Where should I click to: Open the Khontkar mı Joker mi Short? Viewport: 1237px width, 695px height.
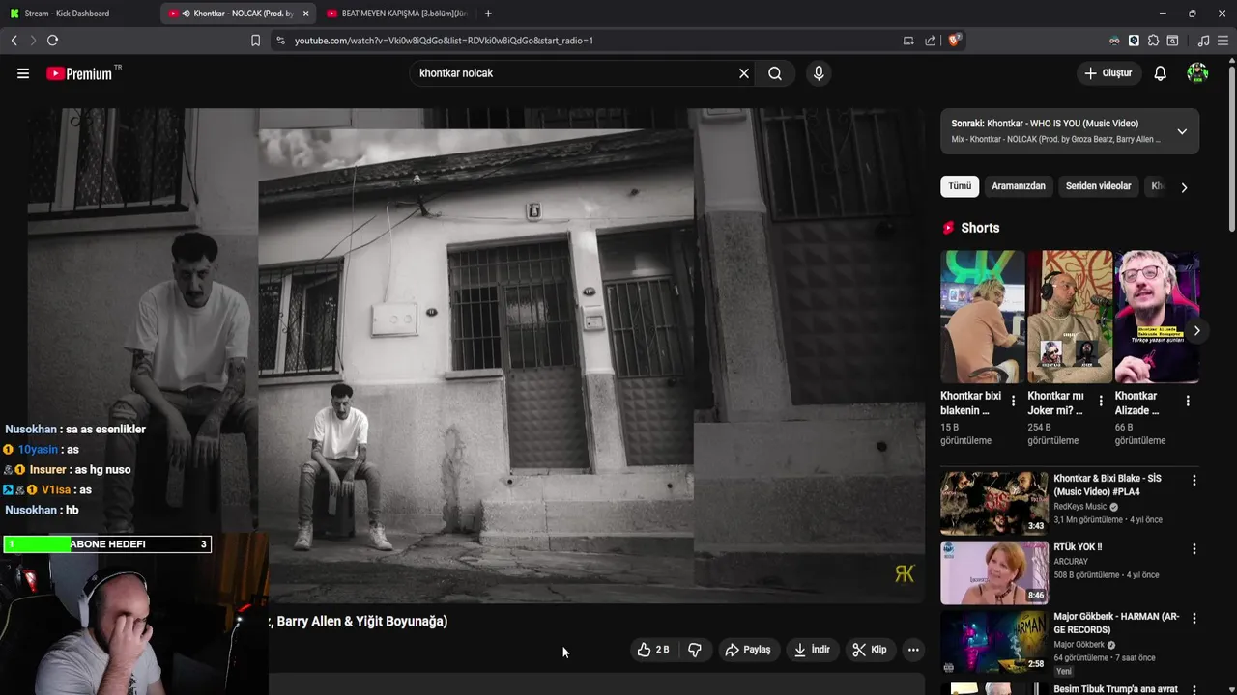[x=1070, y=317]
